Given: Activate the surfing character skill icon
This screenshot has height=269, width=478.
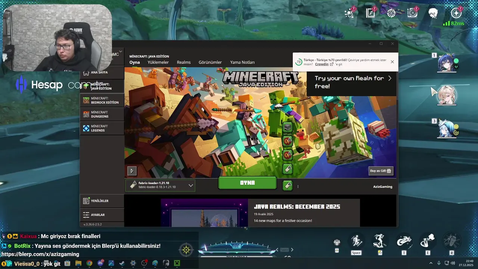Looking at the screenshot, I should 380,242.
